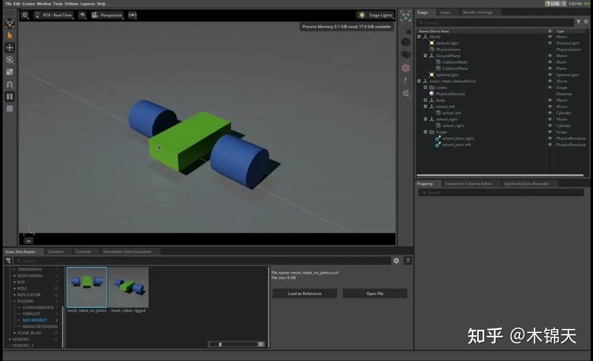Open the viewport settings icon on the toolbar

coord(25,15)
